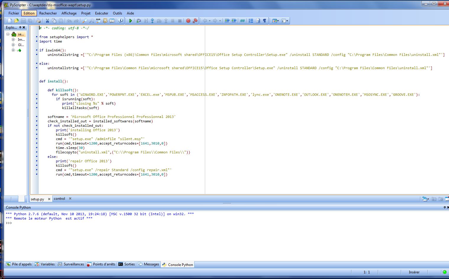This screenshot has height=279, width=449.
Task: Open the Edition menu
Action: click(x=29, y=13)
